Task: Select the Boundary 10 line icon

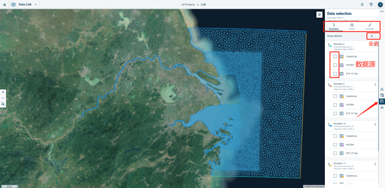Action: point(330,125)
